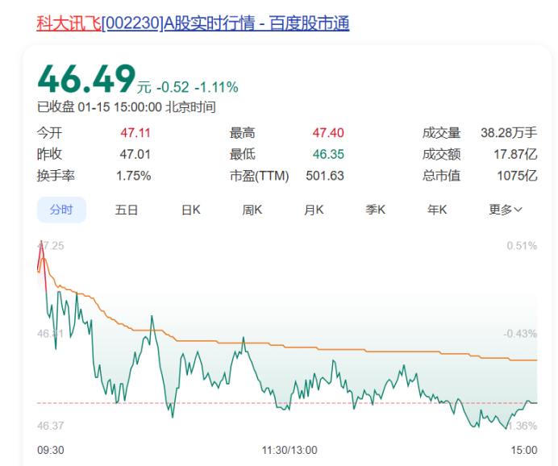Switch to the 日K chart tab
Viewport: 558px width, 466px height.
pos(191,210)
